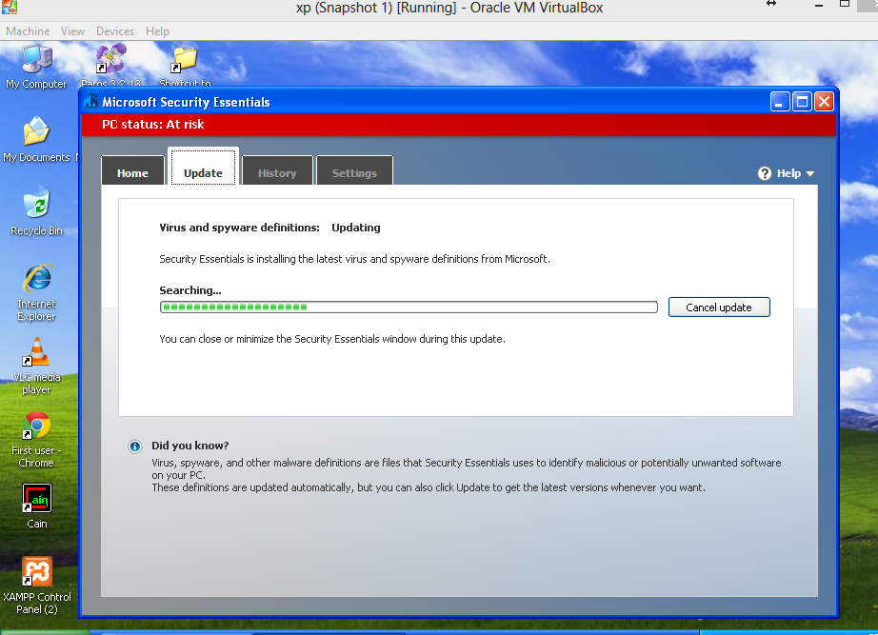Click the Did you know info icon
This screenshot has width=878, height=635.
point(135,446)
